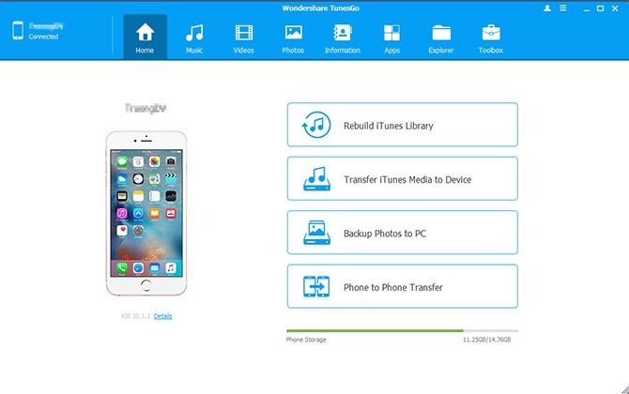Image resolution: width=629 pixels, height=394 pixels.
Task: Click Backup Photos to PC button
Action: tap(403, 233)
